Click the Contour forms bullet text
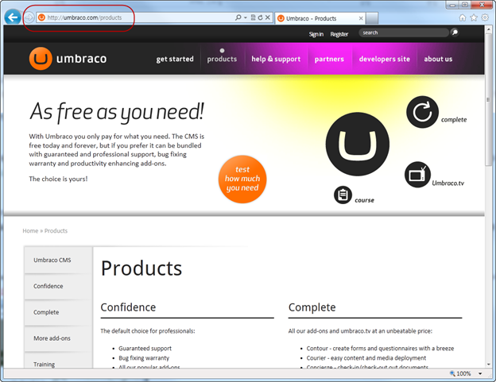Screen dimensions: 496x382 coord(380,349)
